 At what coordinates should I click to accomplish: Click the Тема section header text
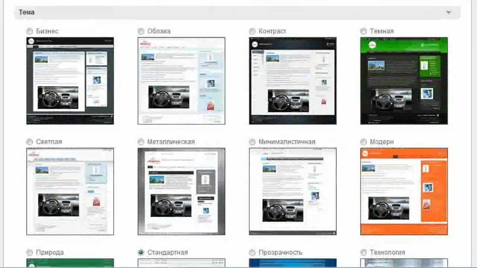tap(26, 12)
